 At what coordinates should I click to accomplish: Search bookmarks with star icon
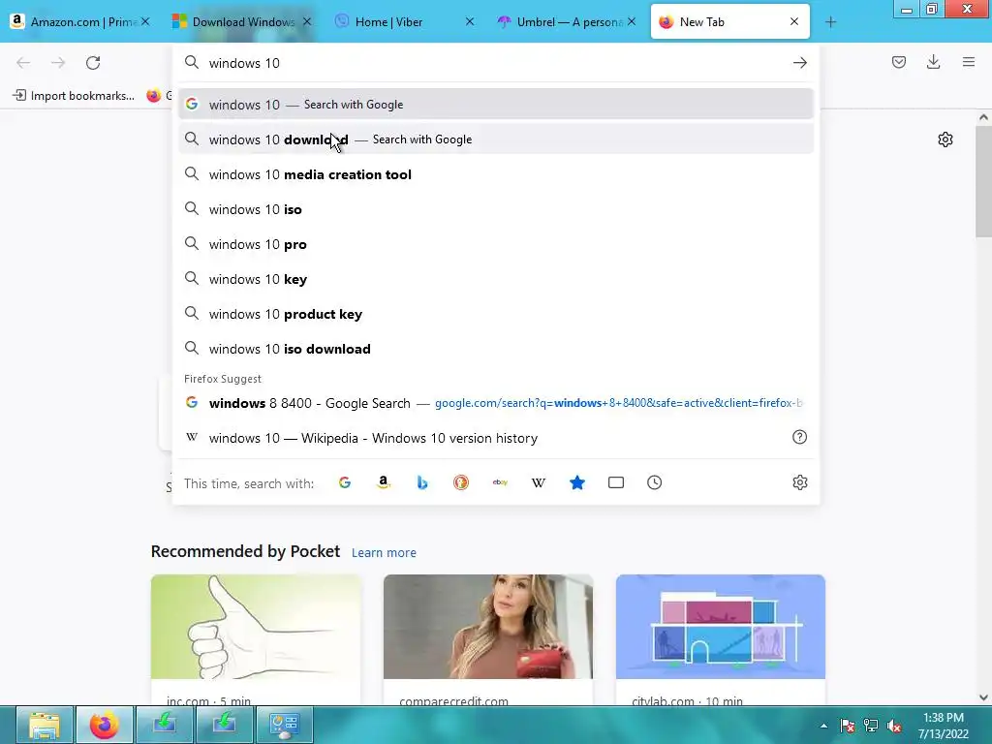[577, 482]
